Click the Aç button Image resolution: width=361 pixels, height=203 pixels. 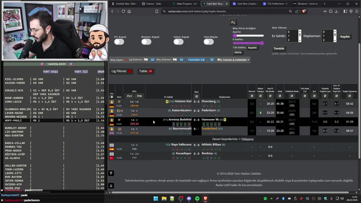coord(233,22)
